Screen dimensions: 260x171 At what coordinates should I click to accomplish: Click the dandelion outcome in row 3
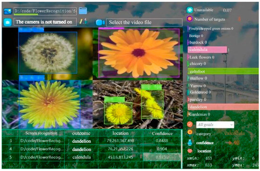coord(81,141)
